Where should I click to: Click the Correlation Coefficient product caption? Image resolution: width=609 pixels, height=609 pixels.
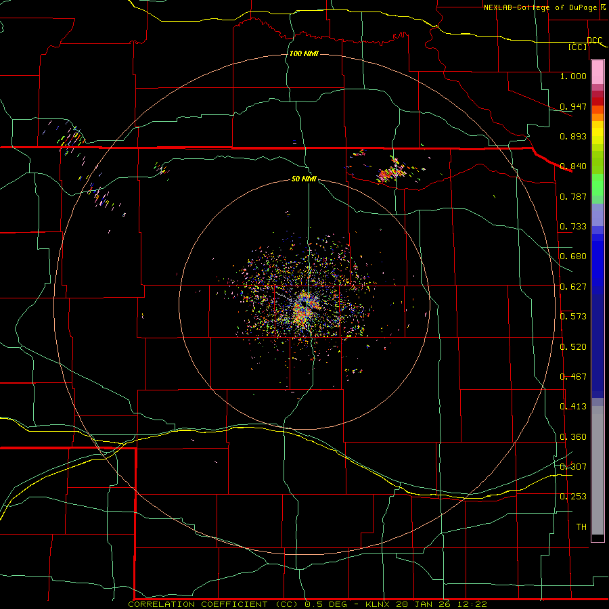click(x=307, y=604)
